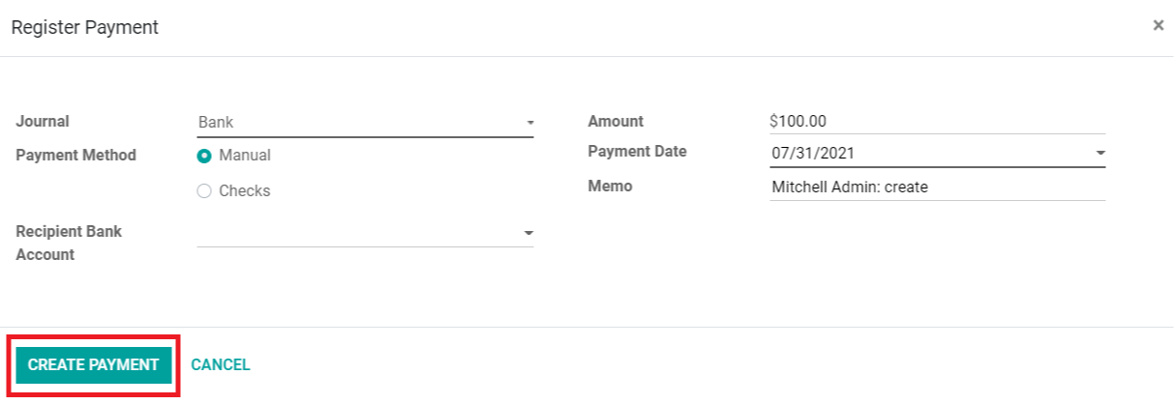This screenshot has width=1174, height=404.
Task: Open the Payment Date picker arrow
Action: pyautogui.click(x=1100, y=154)
